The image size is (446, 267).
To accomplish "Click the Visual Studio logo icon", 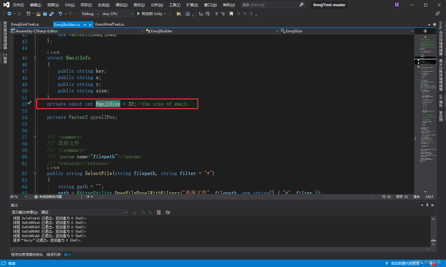I will pos(6,5).
